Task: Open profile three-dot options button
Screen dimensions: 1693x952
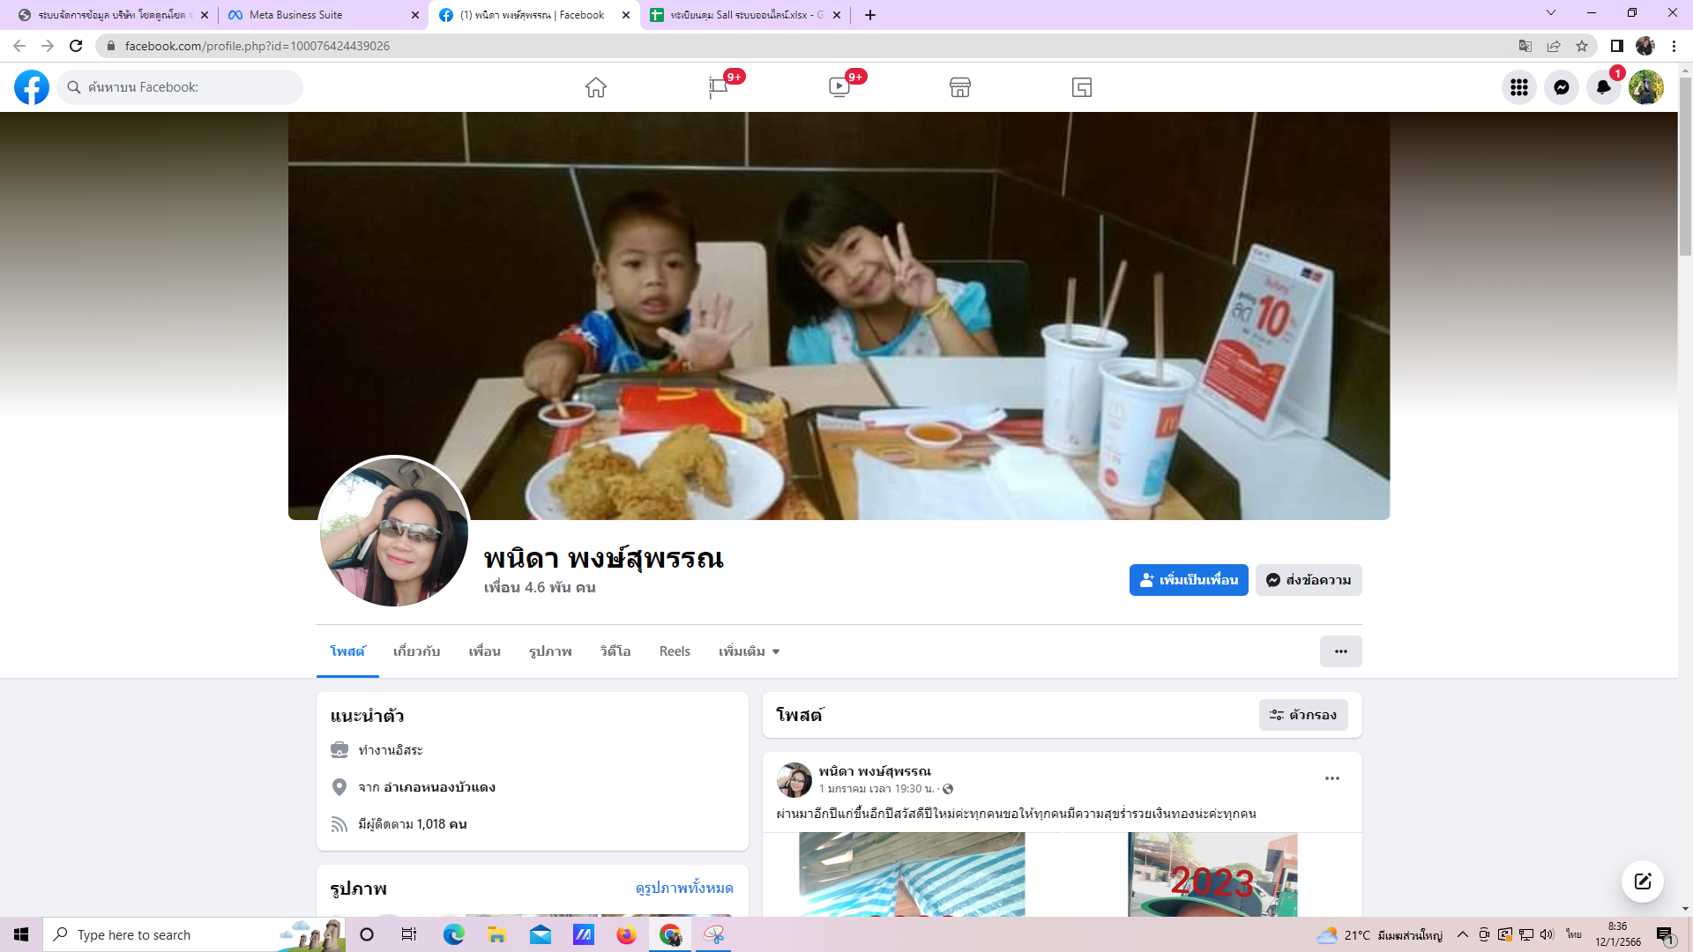Action: click(x=1340, y=651)
